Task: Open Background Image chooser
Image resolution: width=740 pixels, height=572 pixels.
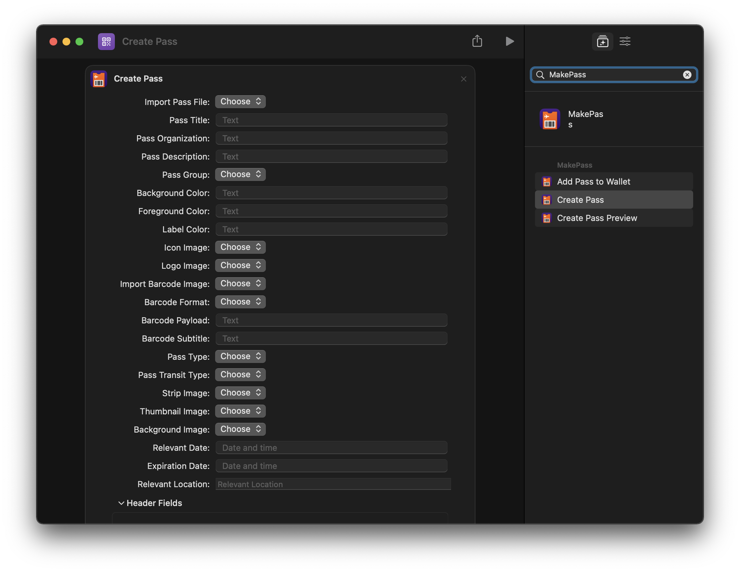Action: pyautogui.click(x=240, y=429)
